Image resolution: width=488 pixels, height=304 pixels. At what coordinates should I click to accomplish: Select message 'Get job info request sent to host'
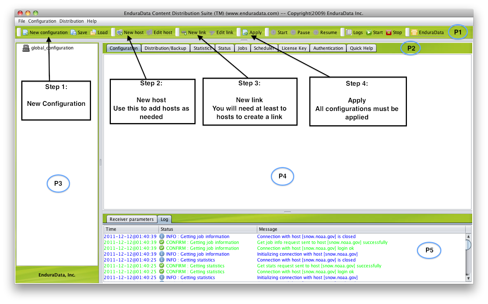pyautogui.click(x=322, y=242)
